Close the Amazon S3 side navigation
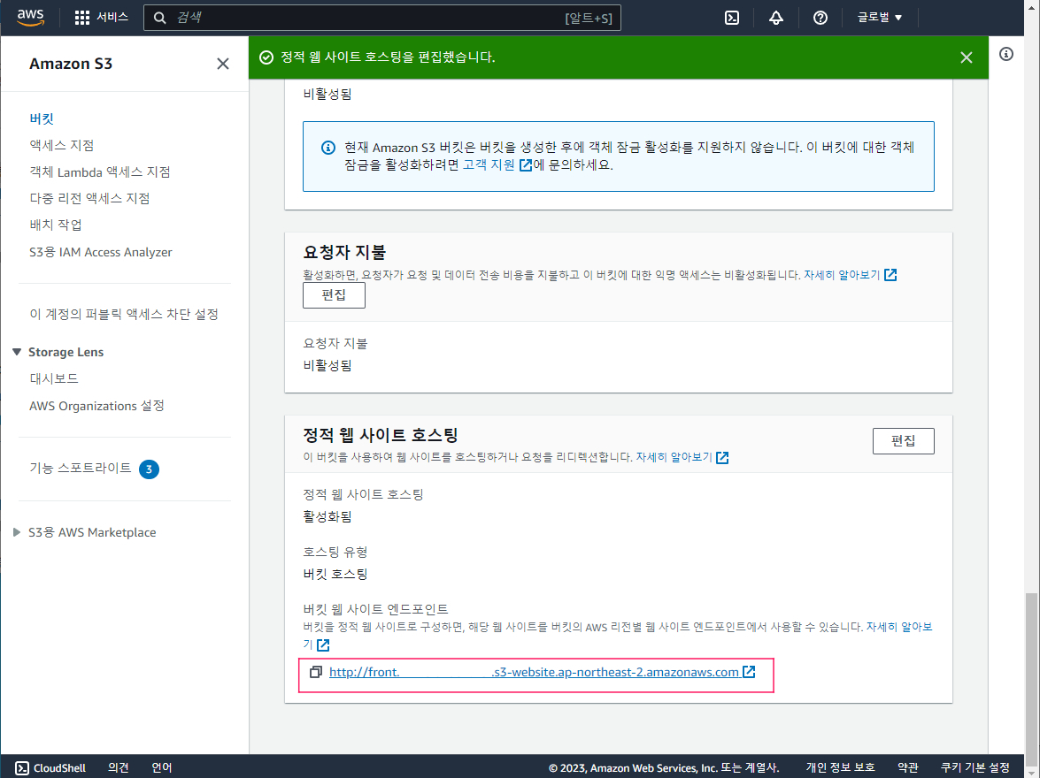The image size is (1040, 778). click(223, 64)
